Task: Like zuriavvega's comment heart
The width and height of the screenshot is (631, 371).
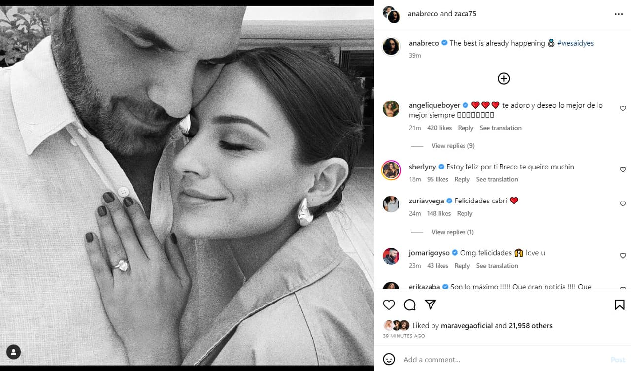Action: point(623,204)
